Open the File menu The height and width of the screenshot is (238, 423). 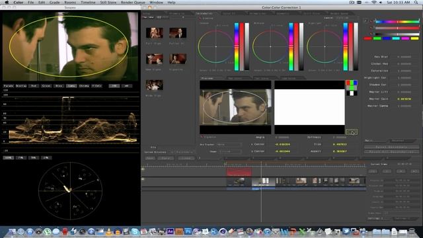31,3
